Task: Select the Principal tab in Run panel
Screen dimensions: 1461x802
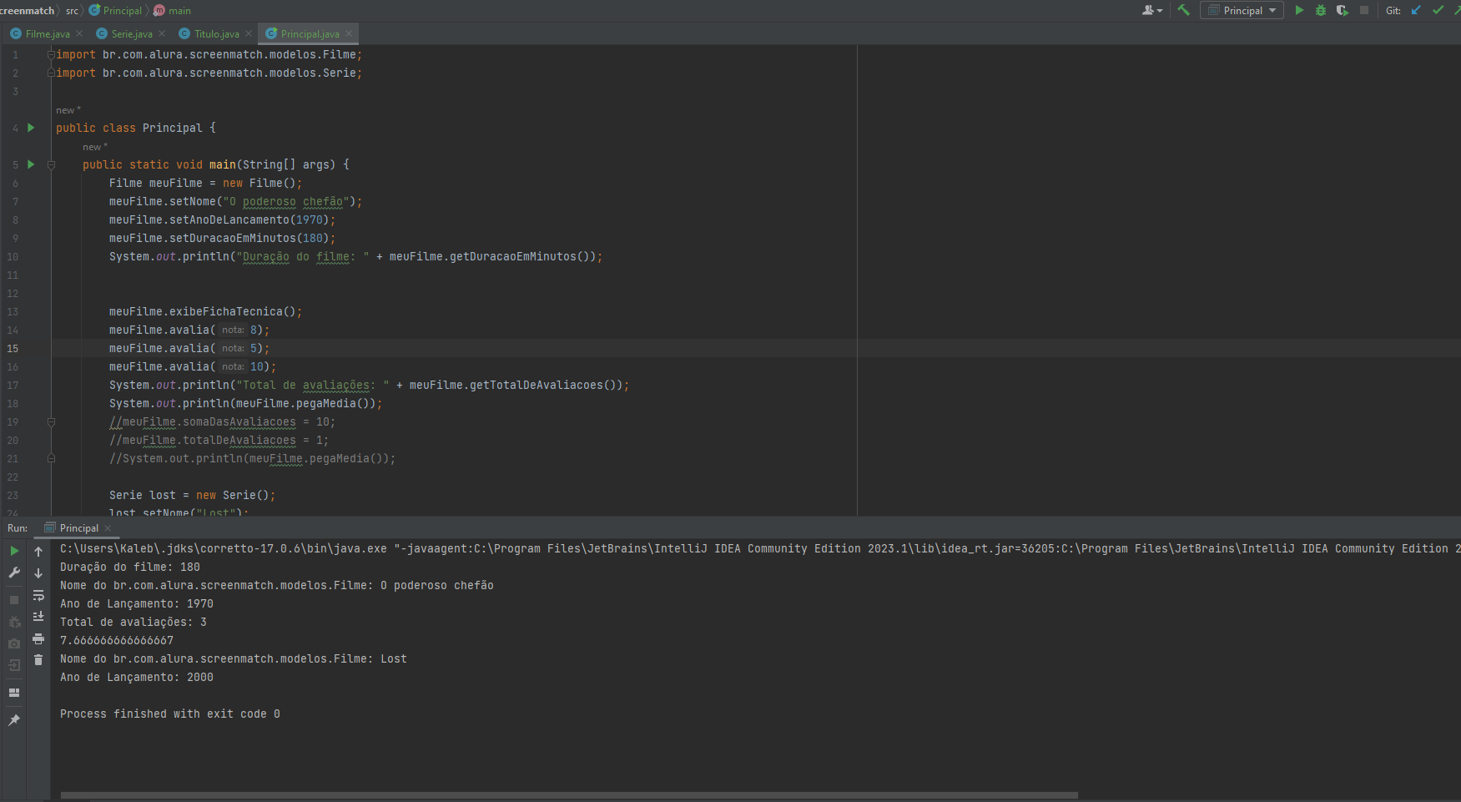Action: tap(79, 528)
